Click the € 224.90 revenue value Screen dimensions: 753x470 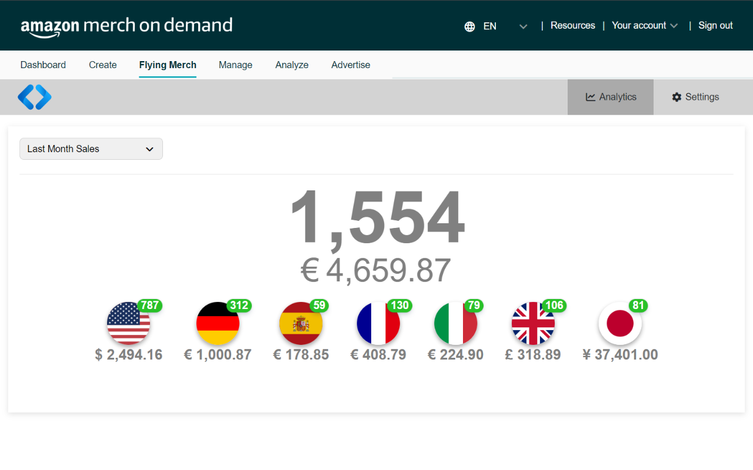click(455, 355)
